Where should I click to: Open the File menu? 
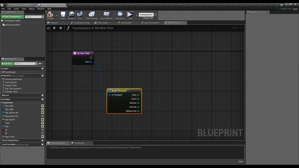click(3, 9)
